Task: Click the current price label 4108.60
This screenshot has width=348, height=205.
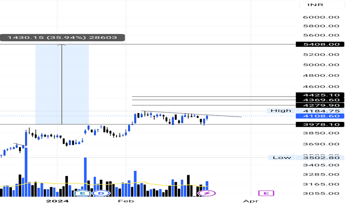Action: pos(320,116)
